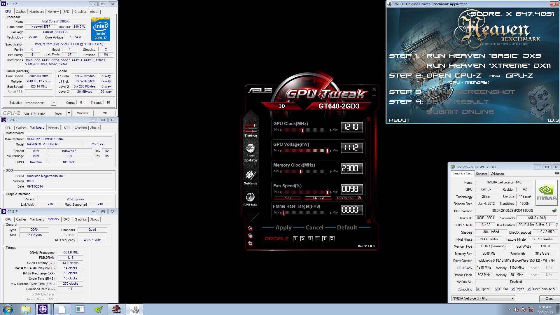The width and height of the screenshot is (560, 315).
Task: Click the BIOS save chip icon in GPU-Z
Action: pyautogui.click(x=554, y=211)
